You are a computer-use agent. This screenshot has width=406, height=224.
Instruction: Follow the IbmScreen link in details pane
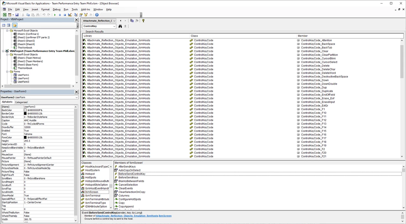(165, 216)
